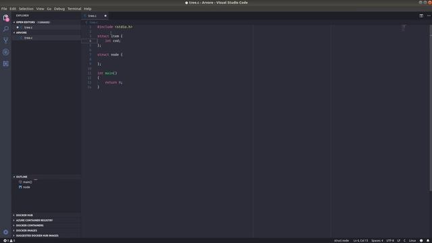Click the Split Editor icon

421,16
